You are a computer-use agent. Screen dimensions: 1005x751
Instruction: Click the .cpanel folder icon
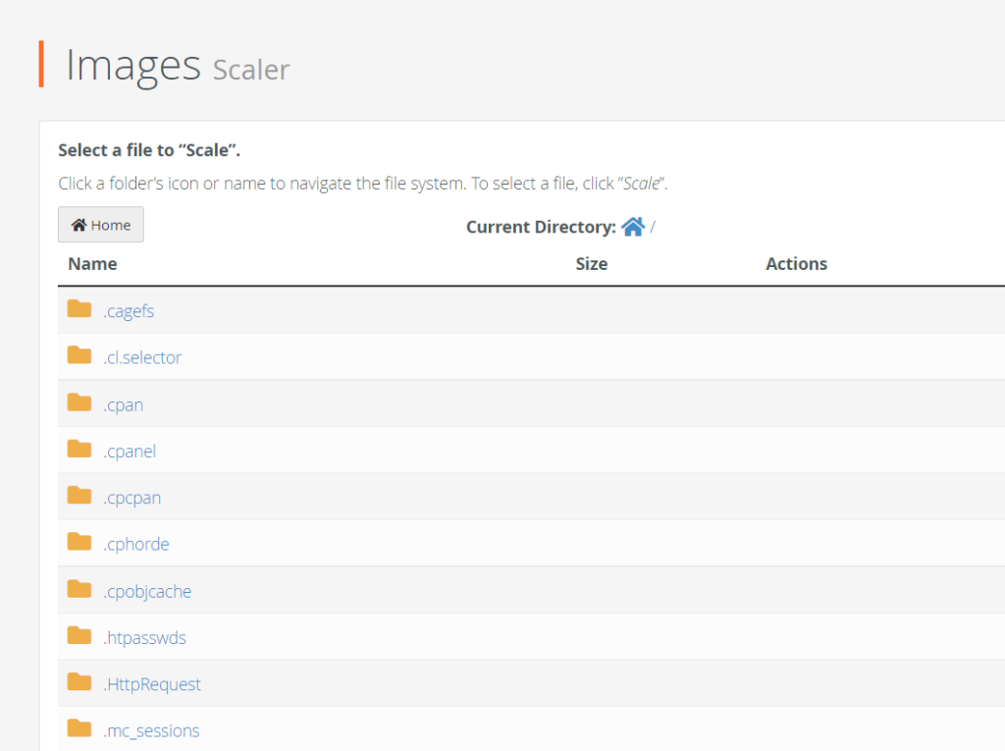coord(79,450)
